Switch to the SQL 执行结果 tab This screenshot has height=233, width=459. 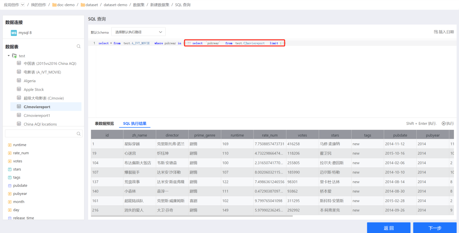[135, 124]
